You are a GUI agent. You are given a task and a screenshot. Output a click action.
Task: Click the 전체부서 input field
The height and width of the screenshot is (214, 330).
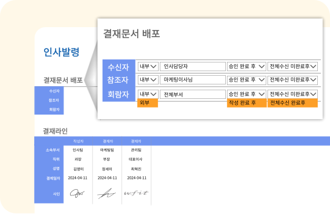[x=193, y=94]
